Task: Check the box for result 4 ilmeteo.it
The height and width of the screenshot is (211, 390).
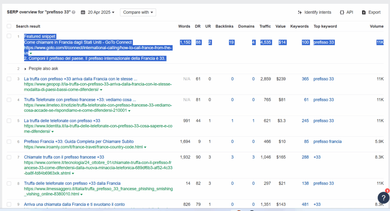Action: click(x=9, y=100)
